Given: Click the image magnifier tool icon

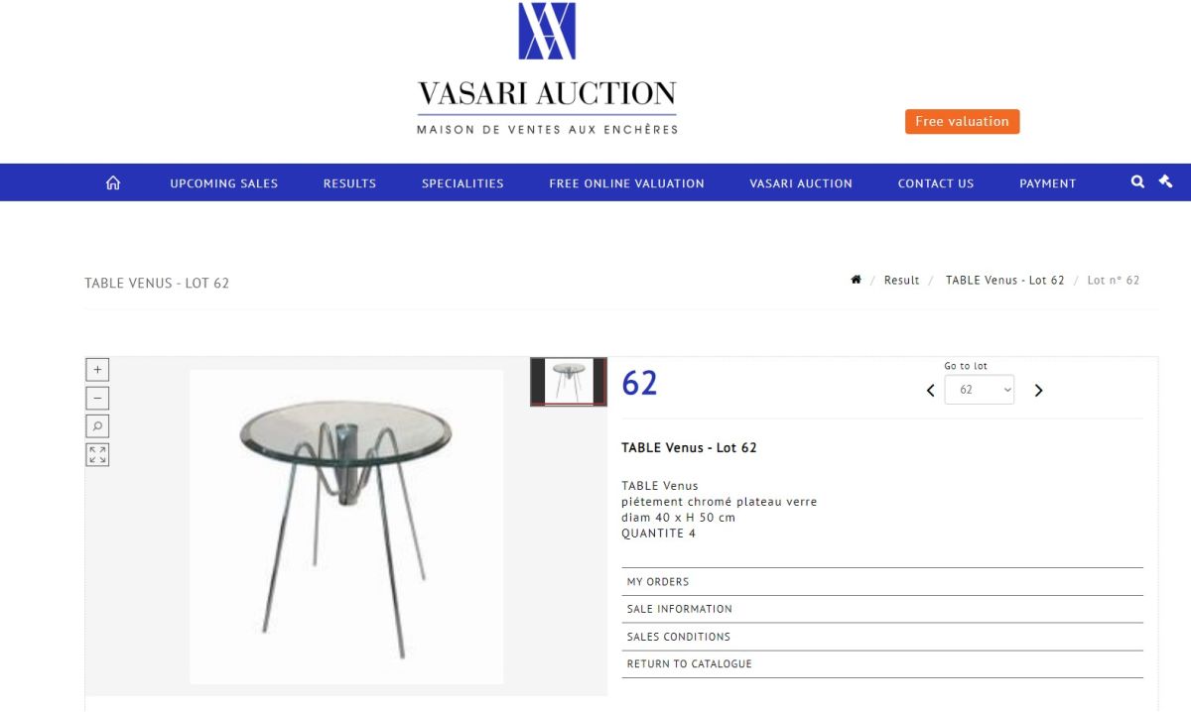Looking at the screenshot, I should point(97,426).
